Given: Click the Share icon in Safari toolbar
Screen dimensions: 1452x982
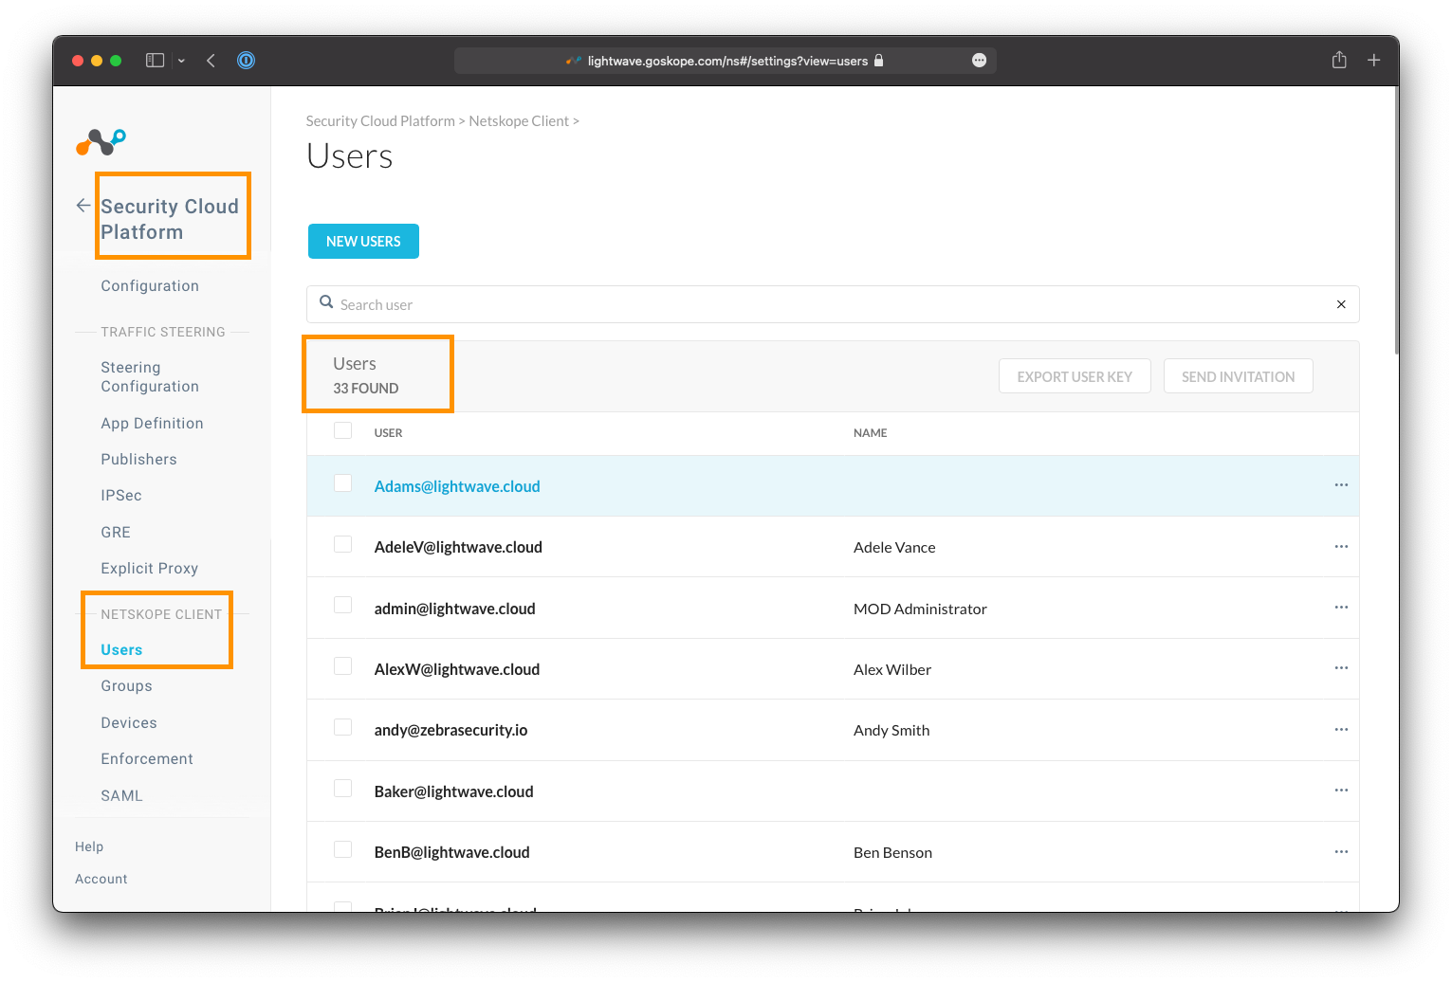Looking at the screenshot, I should 1338,61.
